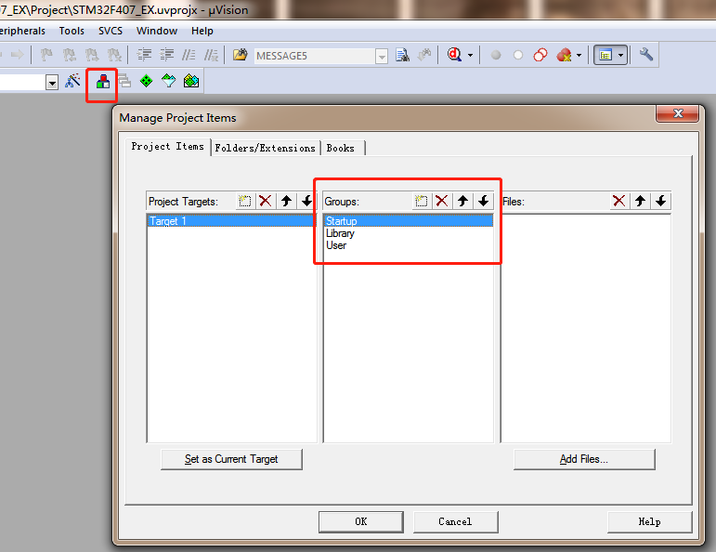Click the Cancel button
This screenshot has height=552, width=716.
455,522
